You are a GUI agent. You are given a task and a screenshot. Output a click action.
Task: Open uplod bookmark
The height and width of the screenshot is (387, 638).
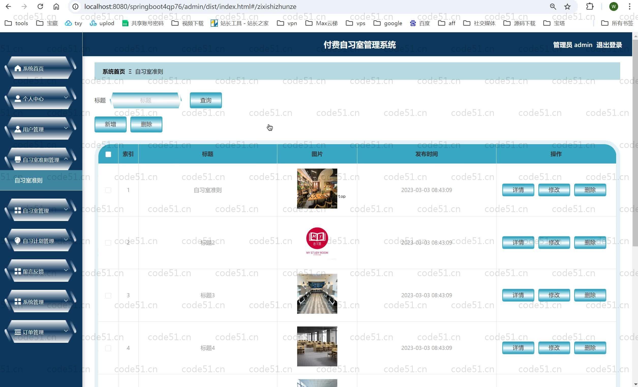click(102, 23)
